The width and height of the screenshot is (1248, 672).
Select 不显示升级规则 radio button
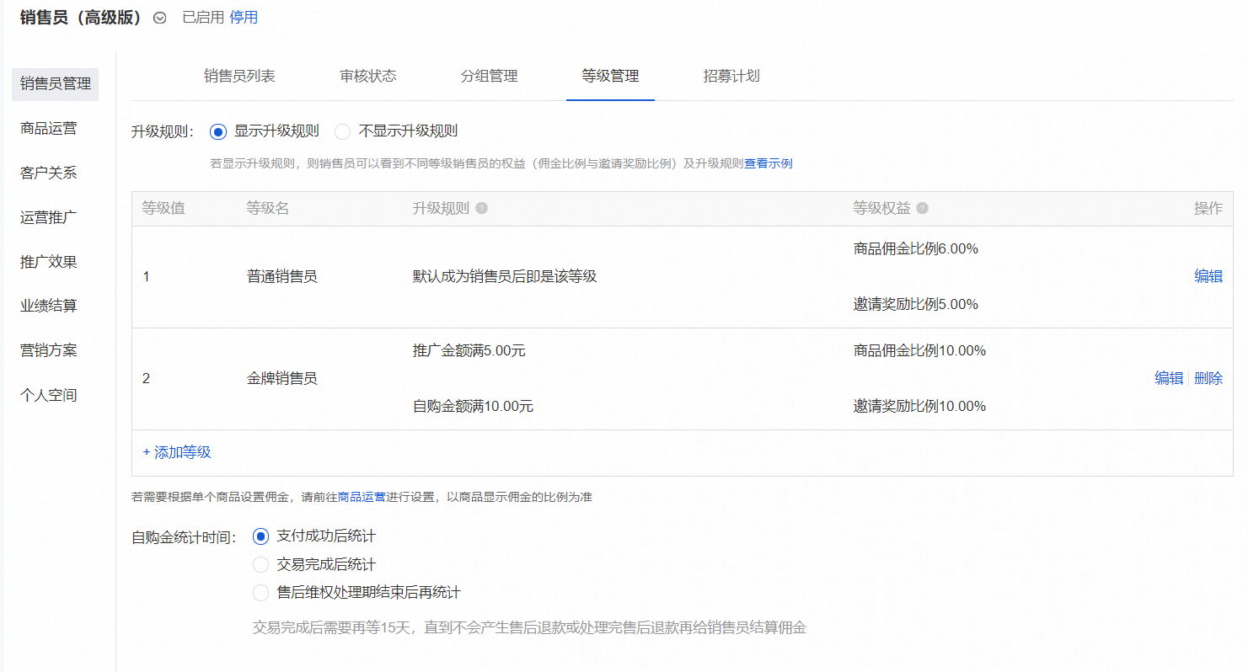pyautogui.click(x=343, y=131)
